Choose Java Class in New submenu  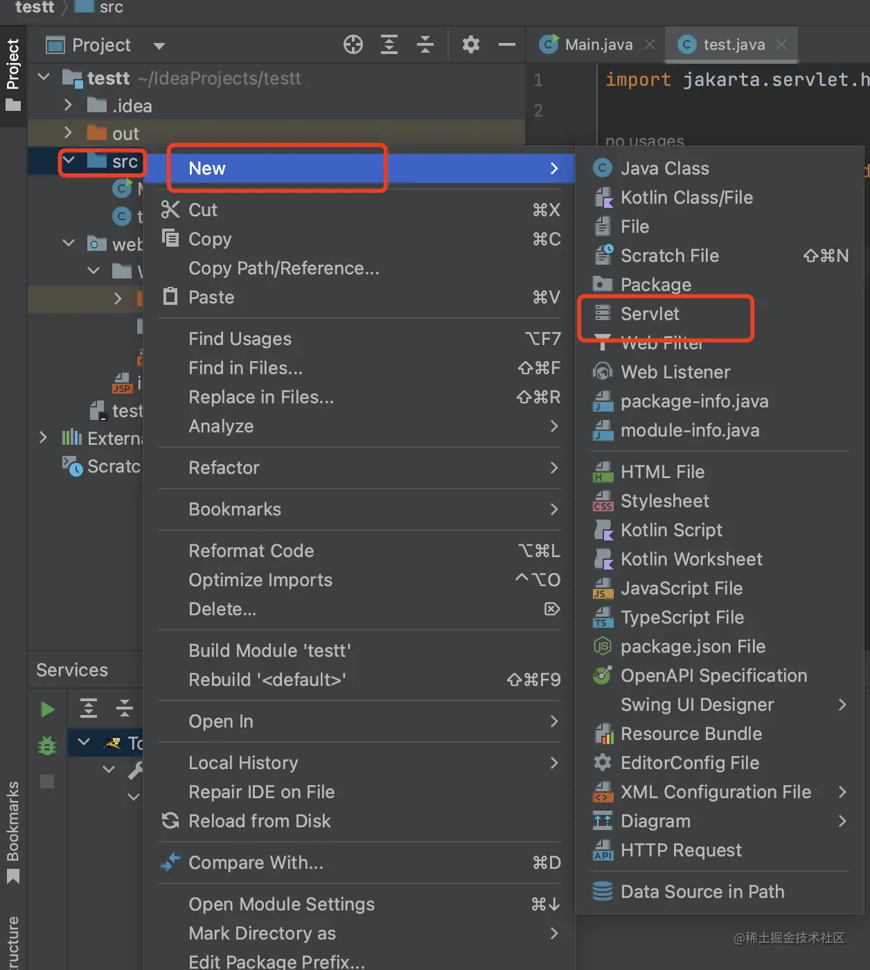pyautogui.click(x=664, y=168)
